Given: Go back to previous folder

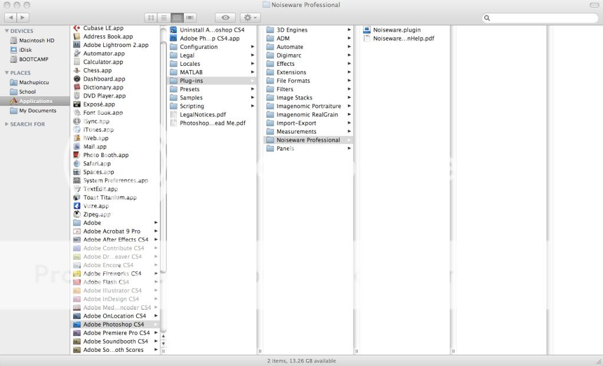Looking at the screenshot, I should point(11,18).
